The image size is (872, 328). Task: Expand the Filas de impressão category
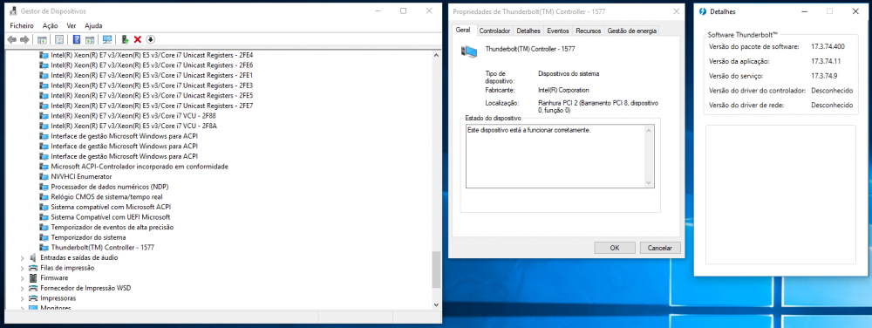[23, 268]
